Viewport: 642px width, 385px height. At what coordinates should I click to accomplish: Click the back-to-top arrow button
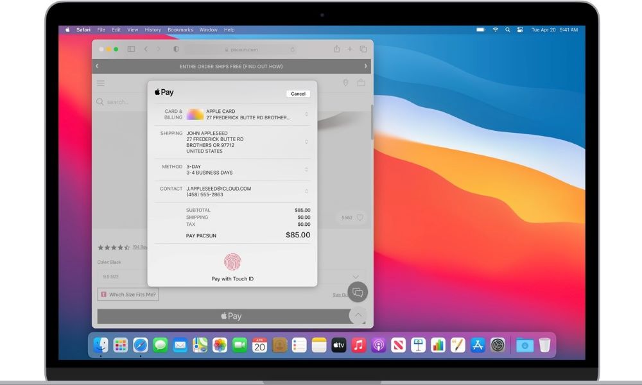(358, 315)
